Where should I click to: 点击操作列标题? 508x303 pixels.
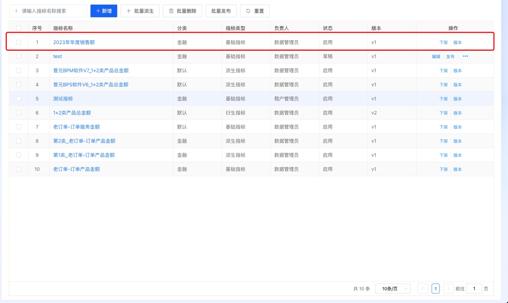(x=454, y=27)
